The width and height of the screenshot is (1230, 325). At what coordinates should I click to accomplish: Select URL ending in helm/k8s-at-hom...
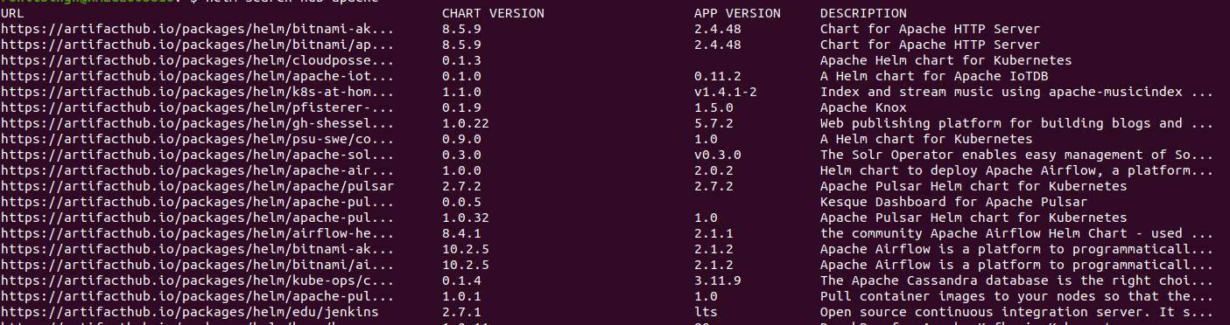(197, 92)
